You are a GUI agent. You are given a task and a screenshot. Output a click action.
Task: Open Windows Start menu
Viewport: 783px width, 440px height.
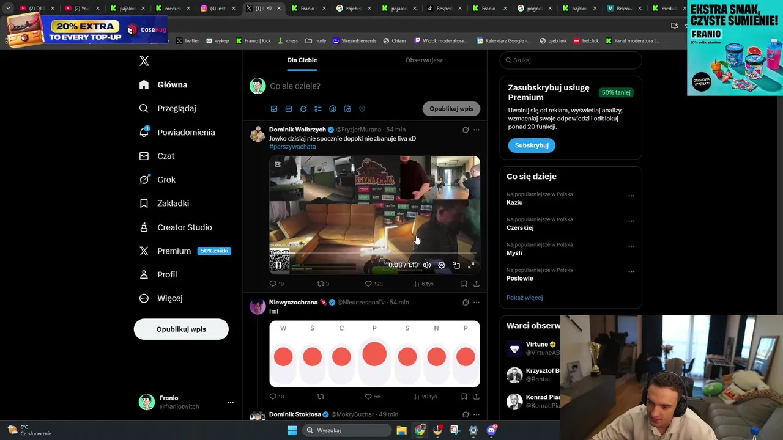(292, 430)
